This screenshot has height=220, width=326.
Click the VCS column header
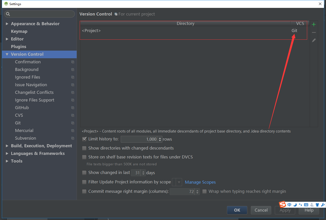click(x=300, y=23)
